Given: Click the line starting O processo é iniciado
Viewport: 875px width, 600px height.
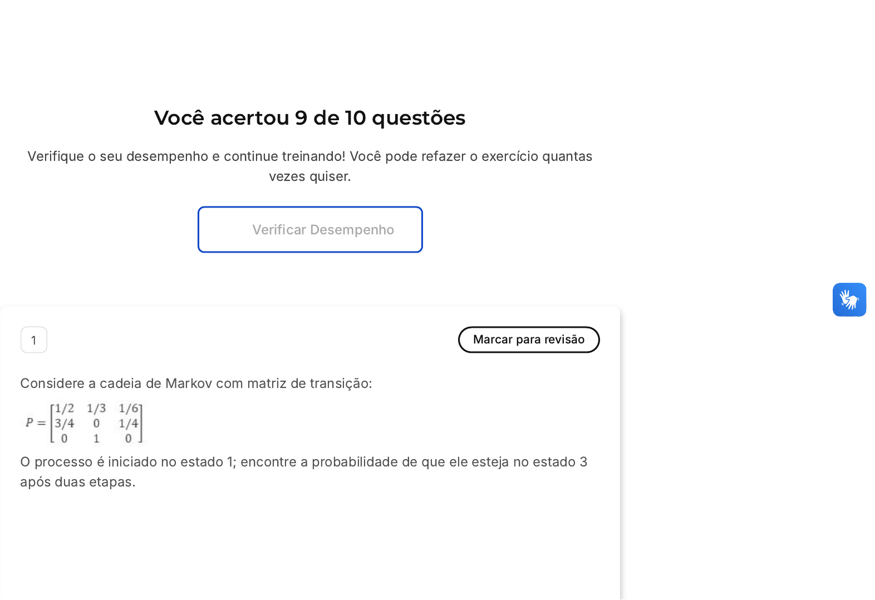Looking at the screenshot, I should 303,462.
